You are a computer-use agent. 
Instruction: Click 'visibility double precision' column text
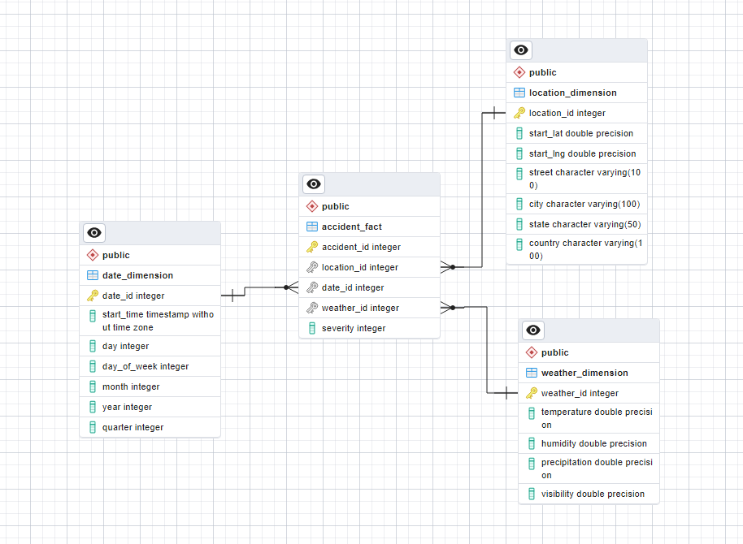(x=593, y=494)
